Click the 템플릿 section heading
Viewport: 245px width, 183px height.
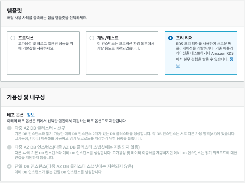[14, 11]
